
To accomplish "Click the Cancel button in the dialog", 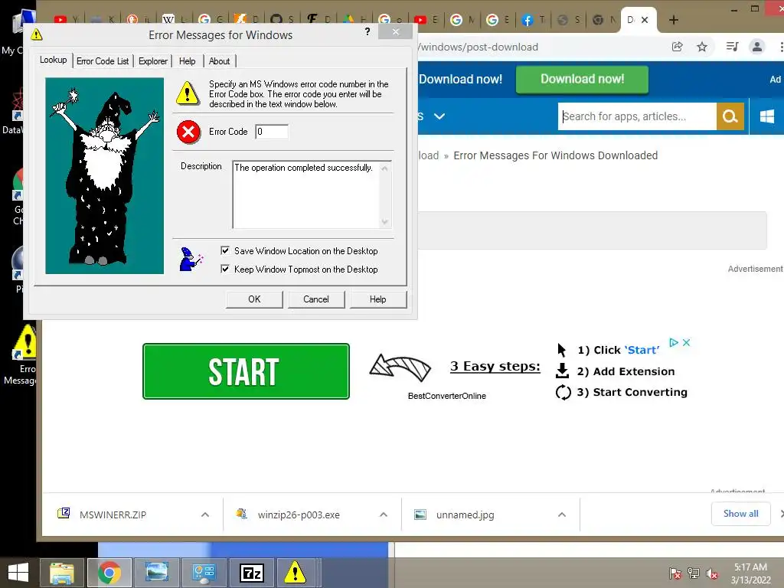I will [316, 299].
